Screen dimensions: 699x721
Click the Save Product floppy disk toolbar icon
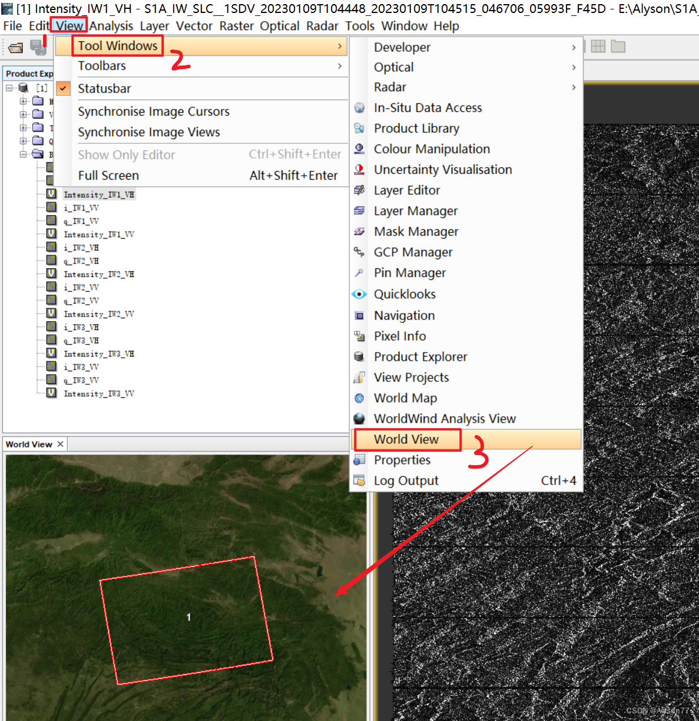pyautogui.click(x=38, y=47)
